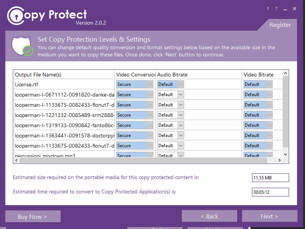Click the exclamation mark icon in title bar

(268, 9)
